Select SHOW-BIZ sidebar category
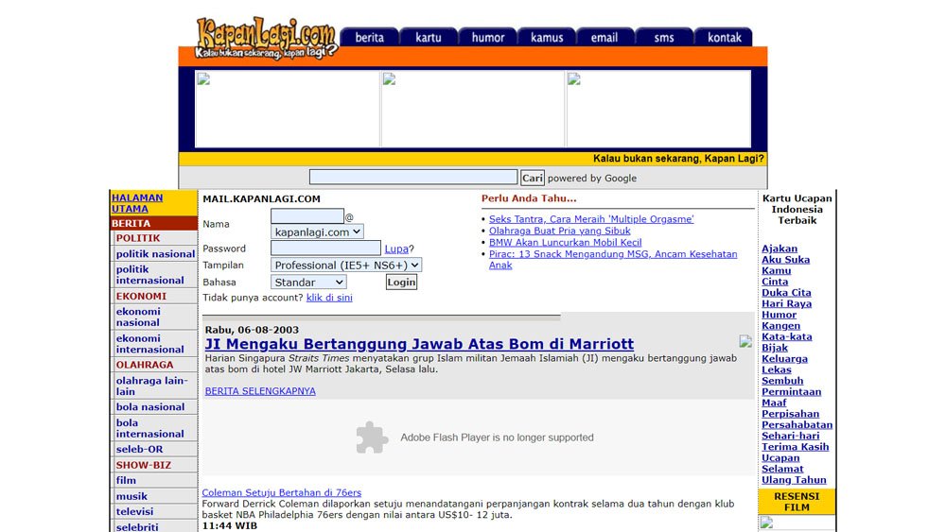Screen dimensions: 946x532 144,465
